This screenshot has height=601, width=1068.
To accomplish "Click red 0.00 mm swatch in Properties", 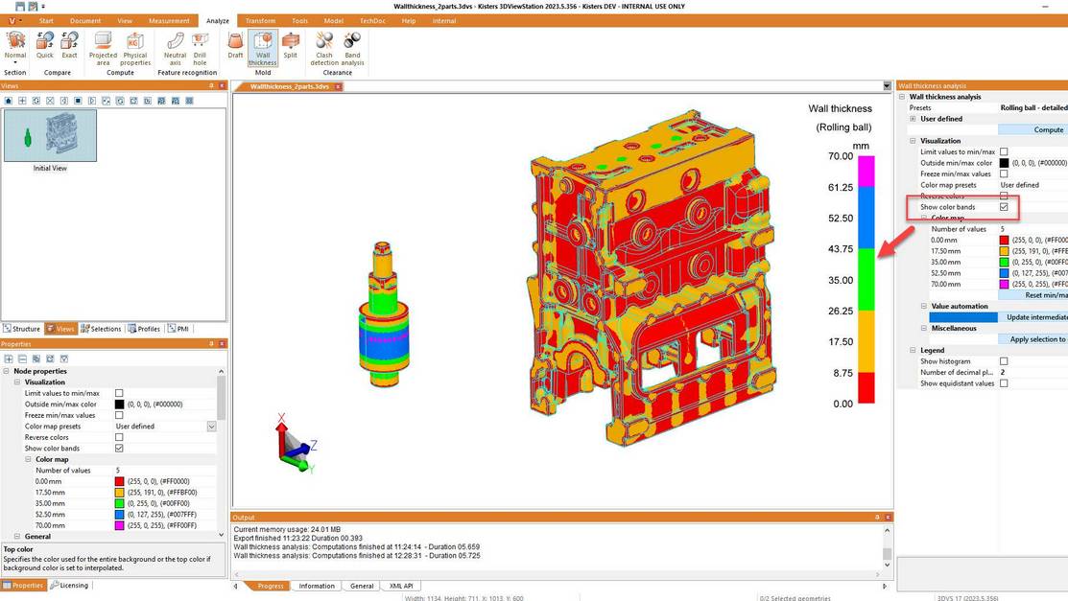I will [119, 482].
